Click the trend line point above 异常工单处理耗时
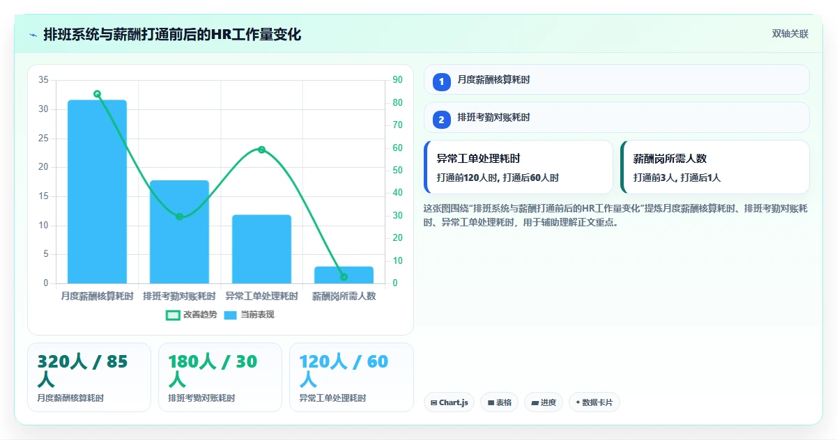 (x=261, y=150)
